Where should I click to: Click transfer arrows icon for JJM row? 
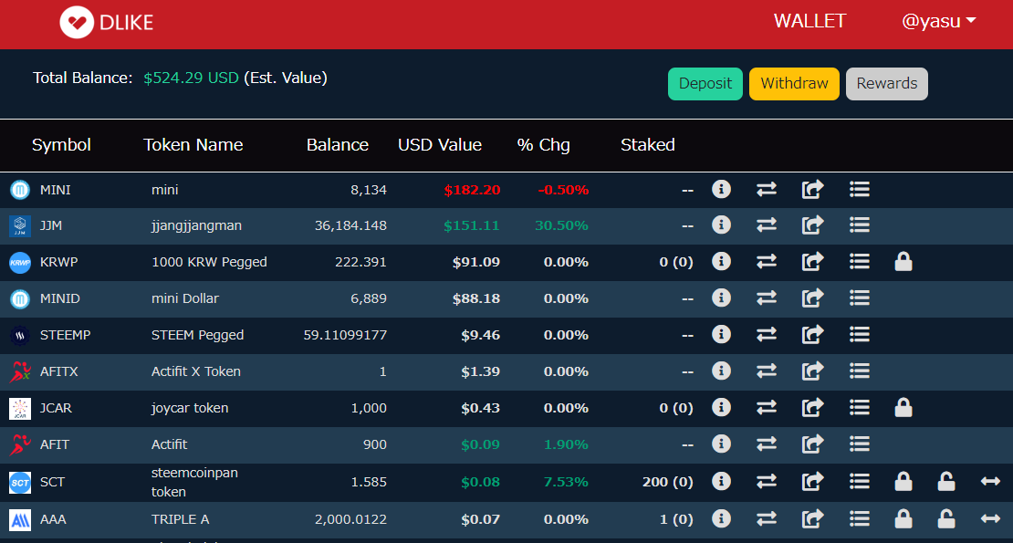767,225
